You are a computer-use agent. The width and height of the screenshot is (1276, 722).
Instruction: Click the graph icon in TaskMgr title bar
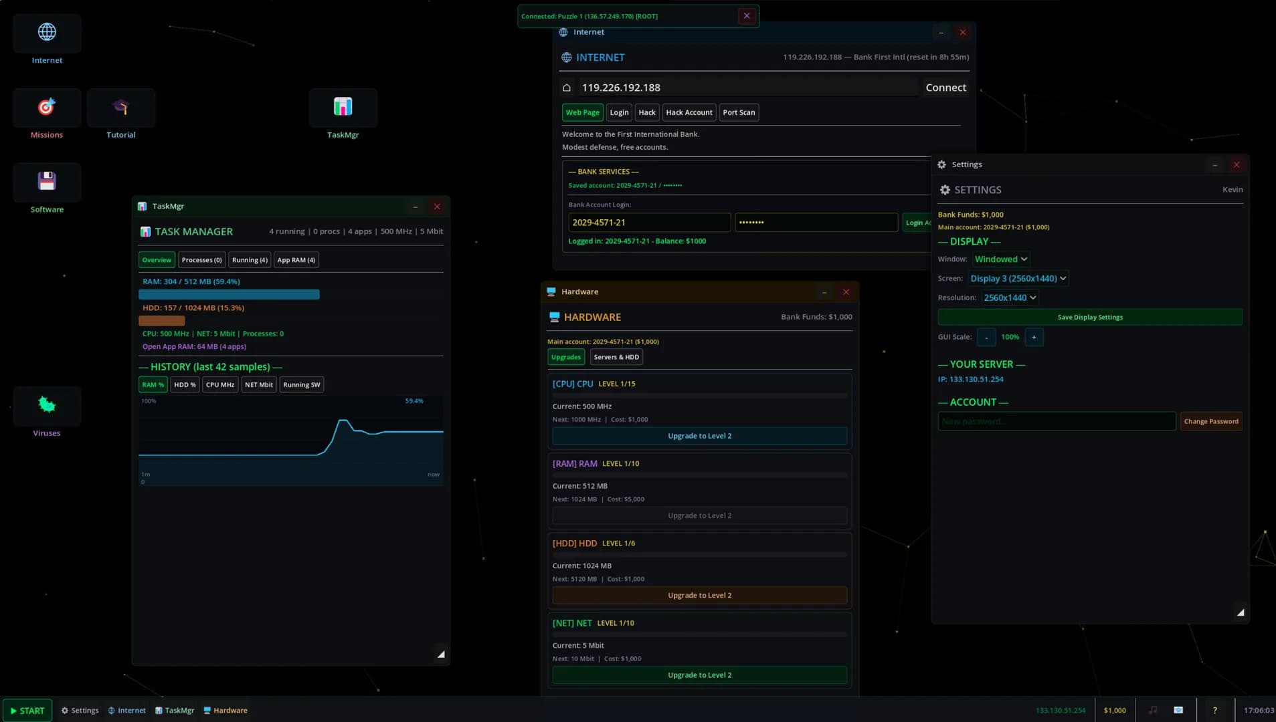pyautogui.click(x=143, y=207)
